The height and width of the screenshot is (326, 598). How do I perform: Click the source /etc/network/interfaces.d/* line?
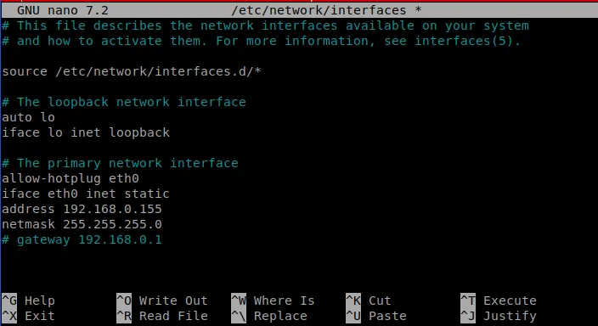pos(132,71)
